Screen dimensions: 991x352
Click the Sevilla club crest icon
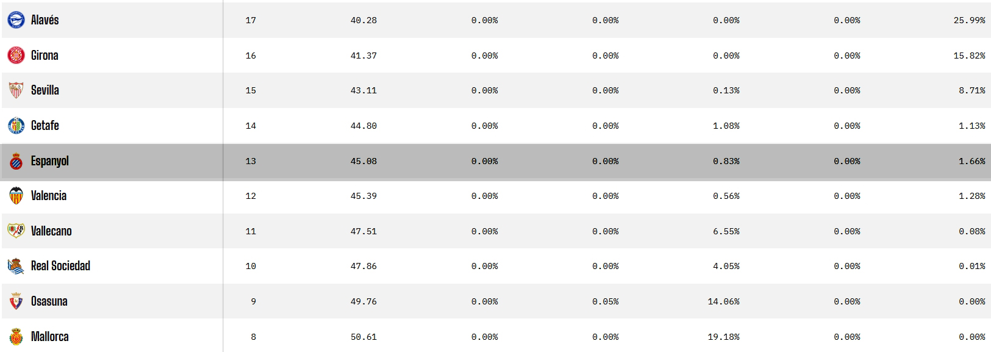click(x=15, y=90)
